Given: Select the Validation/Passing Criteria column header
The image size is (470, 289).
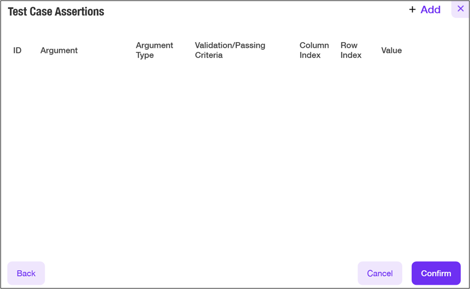Looking at the screenshot, I should (x=230, y=50).
